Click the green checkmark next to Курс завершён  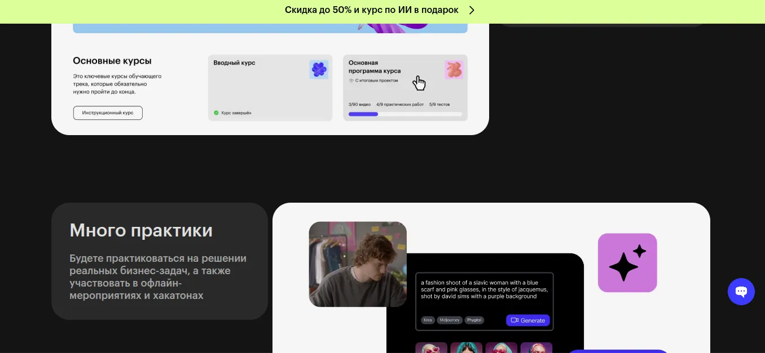pos(216,113)
